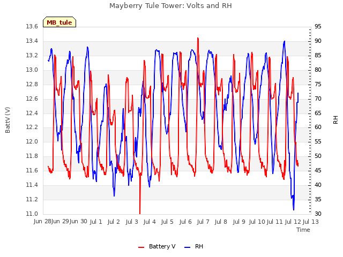Image resolution: width=343 pixels, height=257 pixels.
Task: Click the Jul 5 date tick label
Action: (x=167, y=222)
